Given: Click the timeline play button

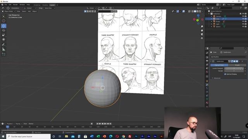Looking at the screenshot, I should click(x=105, y=124).
